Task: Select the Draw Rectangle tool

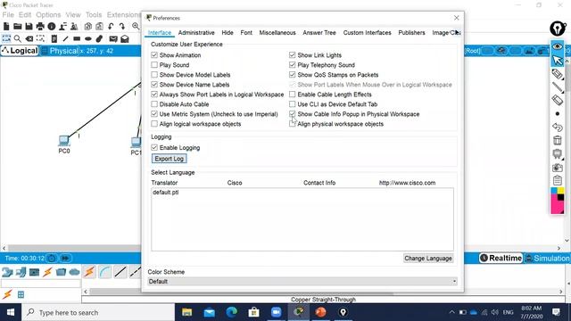Action: click(77, 38)
